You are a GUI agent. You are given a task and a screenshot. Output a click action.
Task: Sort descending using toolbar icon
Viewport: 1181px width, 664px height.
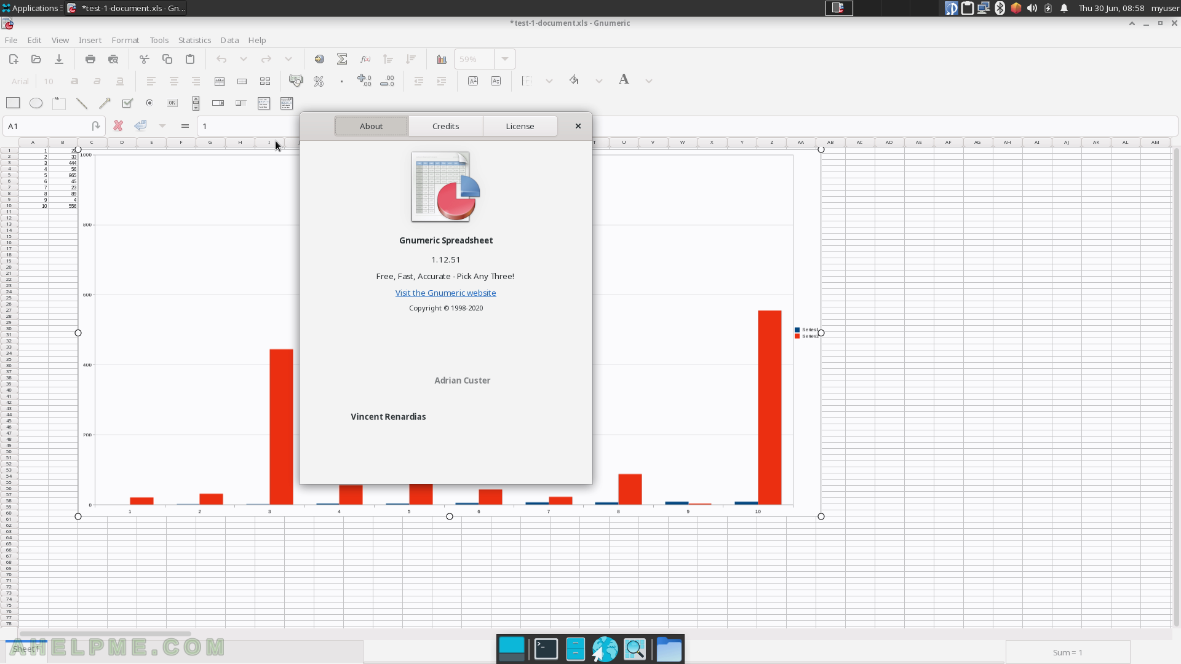pyautogui.click(x=411, y=59)
